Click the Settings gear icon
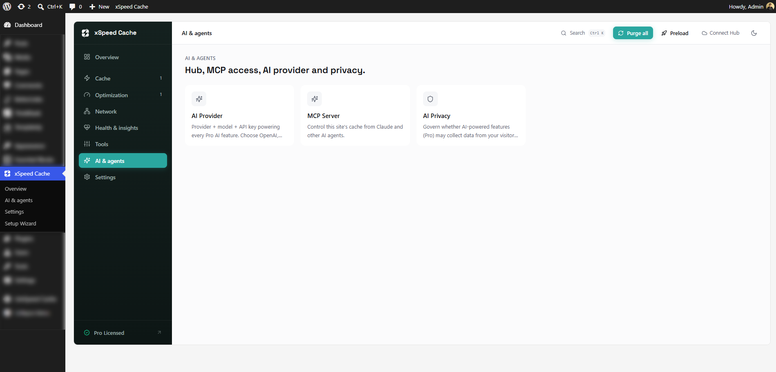Image resolution: width=776 pixels, height=372 pixels. click(x=87, y=177)
